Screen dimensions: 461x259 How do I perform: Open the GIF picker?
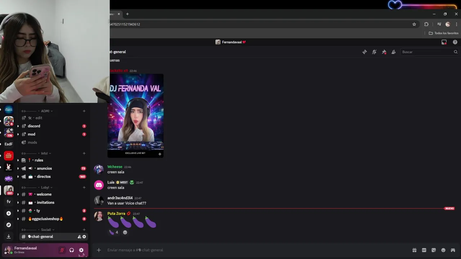pos(424,250)
